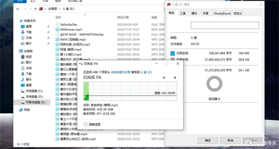279x149 pixels.
Task: Click the volume label field in properties
Action: (x=225, y=26)
